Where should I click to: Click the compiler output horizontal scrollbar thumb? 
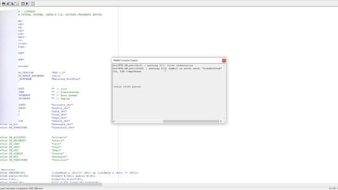point(191,121)
